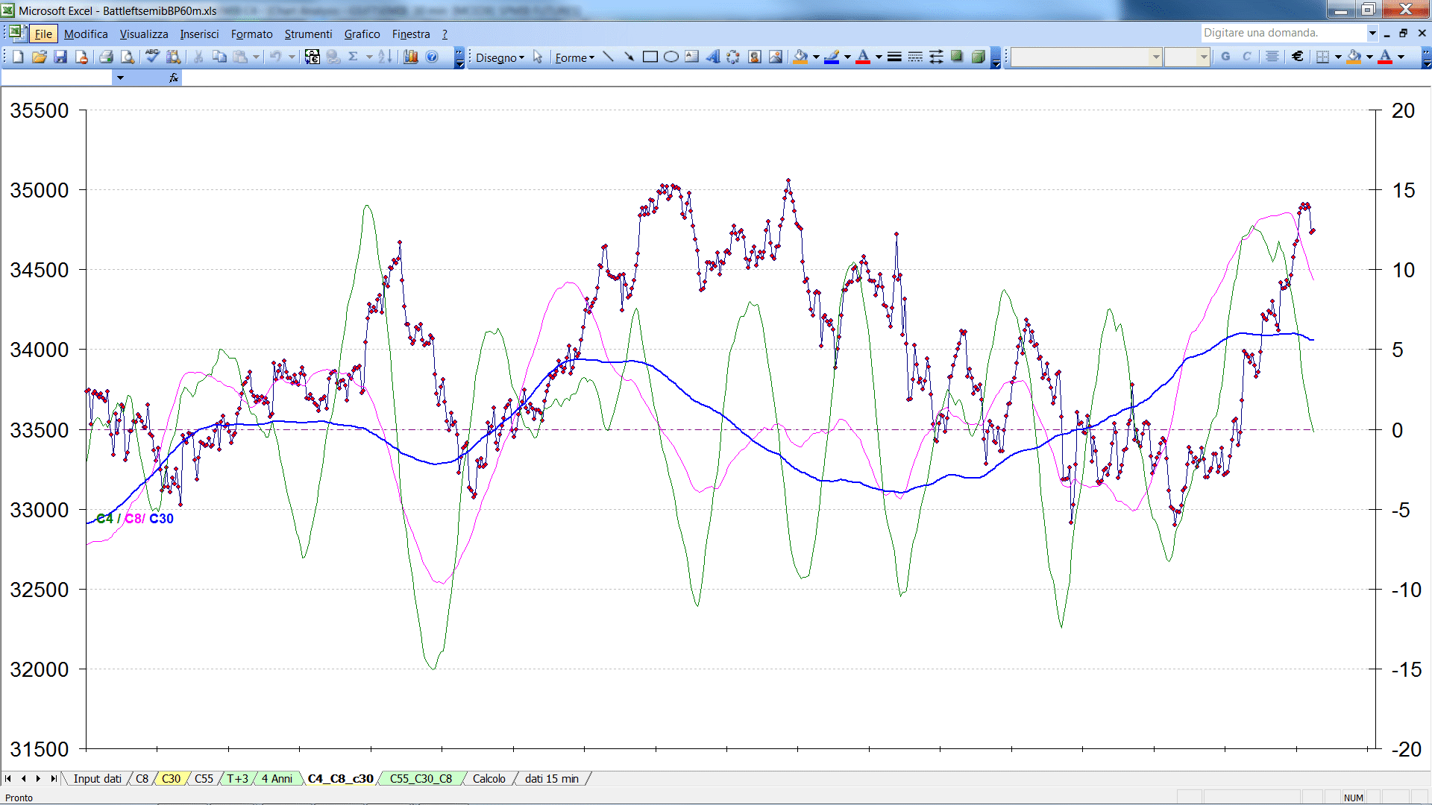Open Excel help question-mark icon
Viewport: 1432px width, 805px height.
click(432, 57)
